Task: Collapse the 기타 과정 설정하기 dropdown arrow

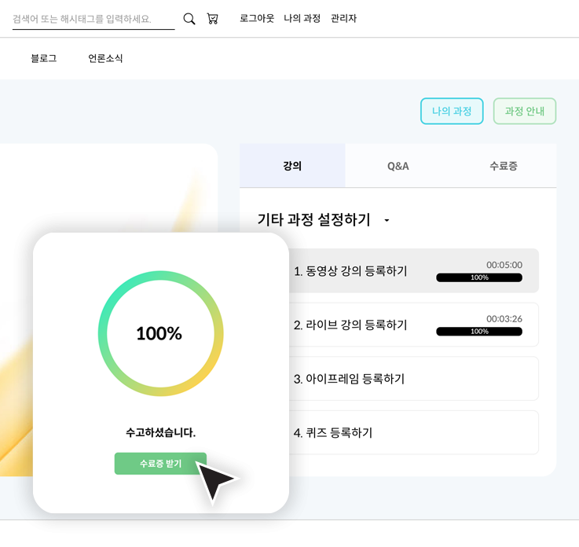Action: click(x=387, y=220)
